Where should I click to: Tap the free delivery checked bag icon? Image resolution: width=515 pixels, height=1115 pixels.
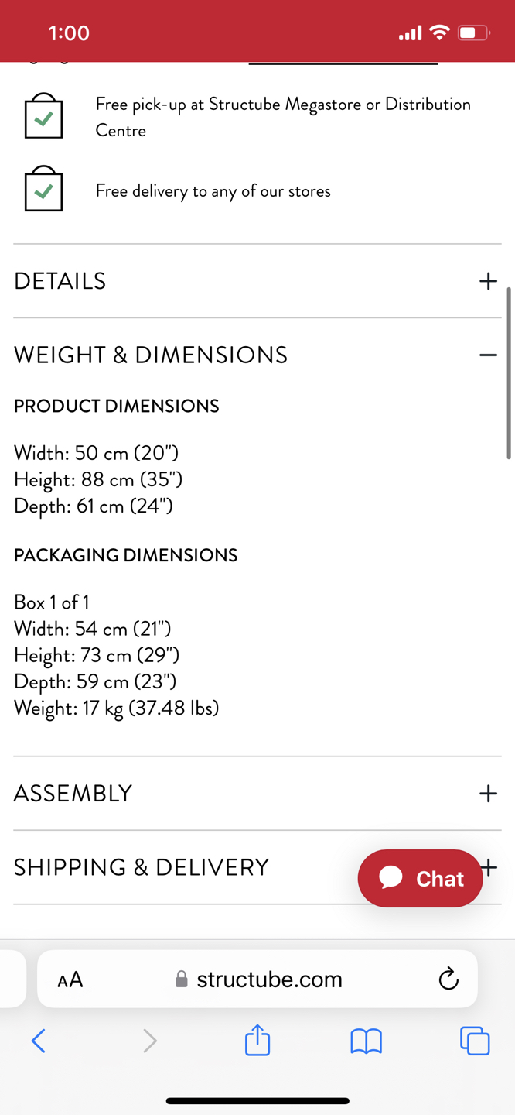point(43,188)
